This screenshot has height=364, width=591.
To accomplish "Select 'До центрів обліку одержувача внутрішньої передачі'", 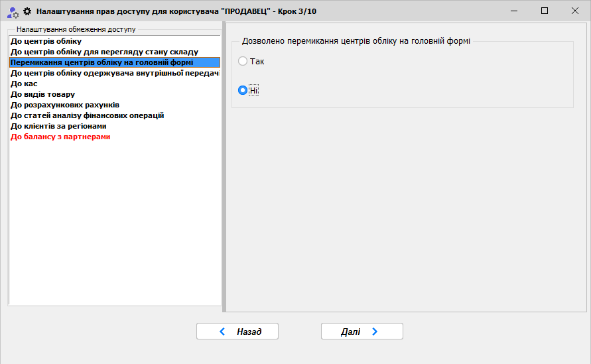I will pos(114,73).
